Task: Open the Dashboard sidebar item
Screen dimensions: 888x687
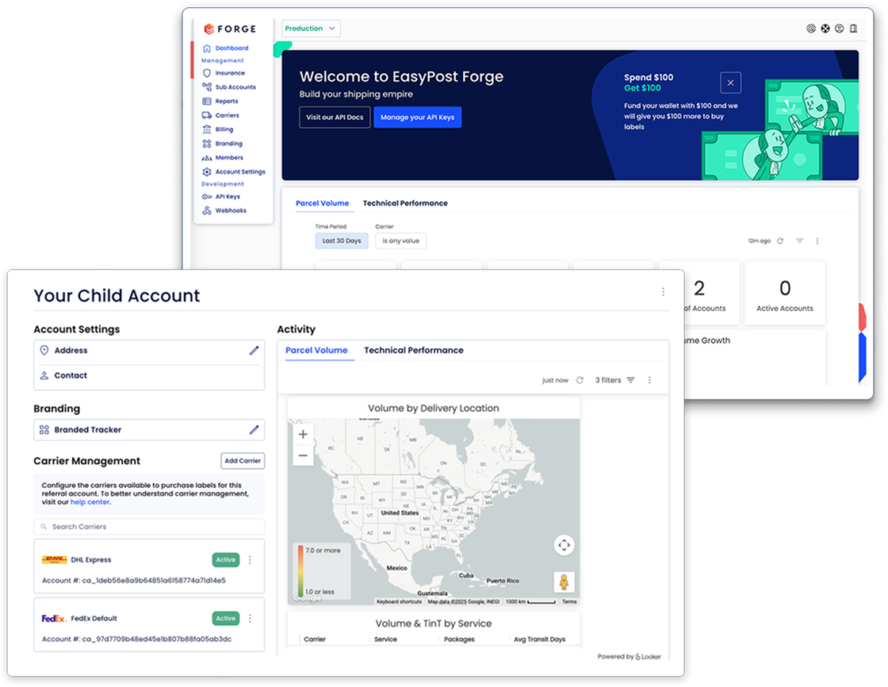Action: (x=225, y=48)
